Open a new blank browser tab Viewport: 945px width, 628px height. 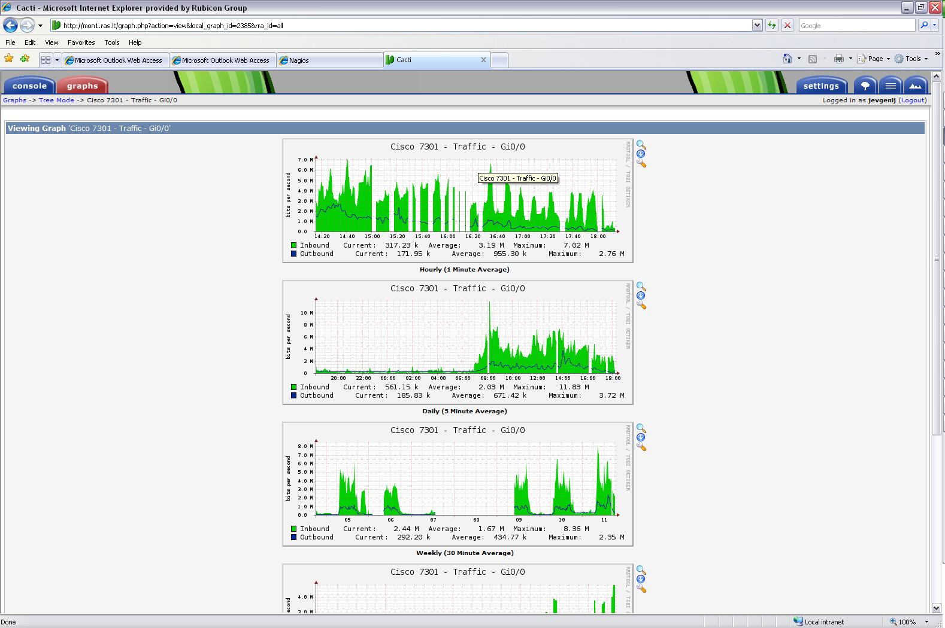pyautogui.click(x=499, y=60)
